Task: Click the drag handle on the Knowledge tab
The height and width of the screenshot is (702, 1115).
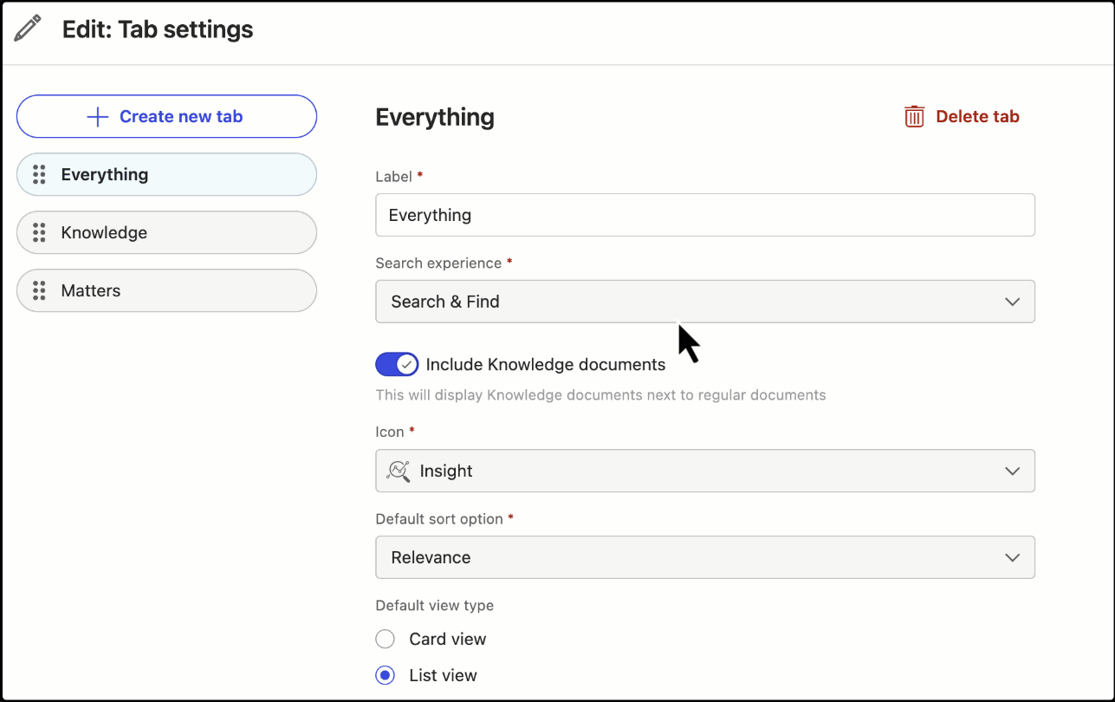Action: tap(38, 232)
